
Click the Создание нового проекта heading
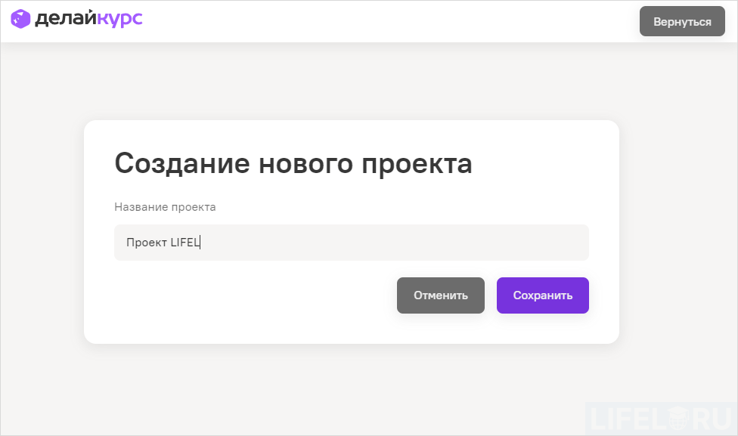coord(293,162)
